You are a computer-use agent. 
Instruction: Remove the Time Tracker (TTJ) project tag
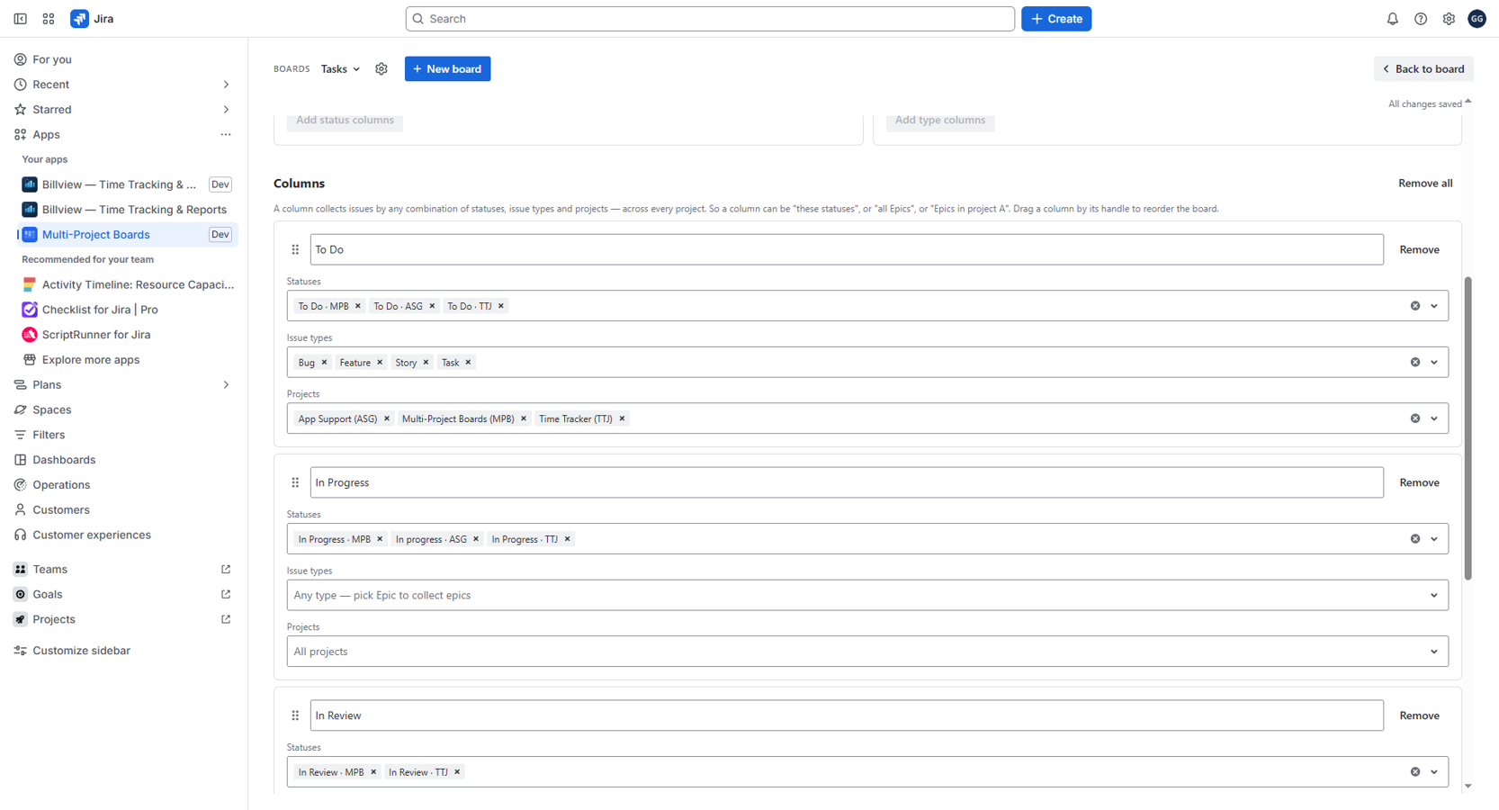pyautogui.click(x=622, y=418)
